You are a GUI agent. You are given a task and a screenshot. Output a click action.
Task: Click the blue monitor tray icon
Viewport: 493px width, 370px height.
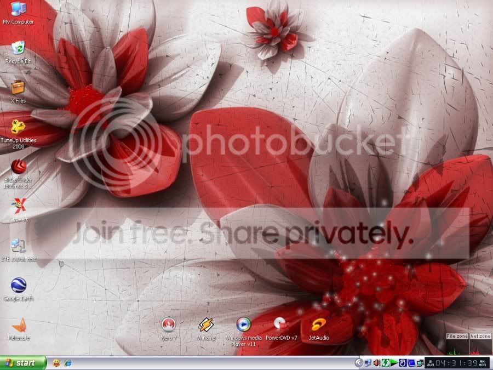[411, 363]
